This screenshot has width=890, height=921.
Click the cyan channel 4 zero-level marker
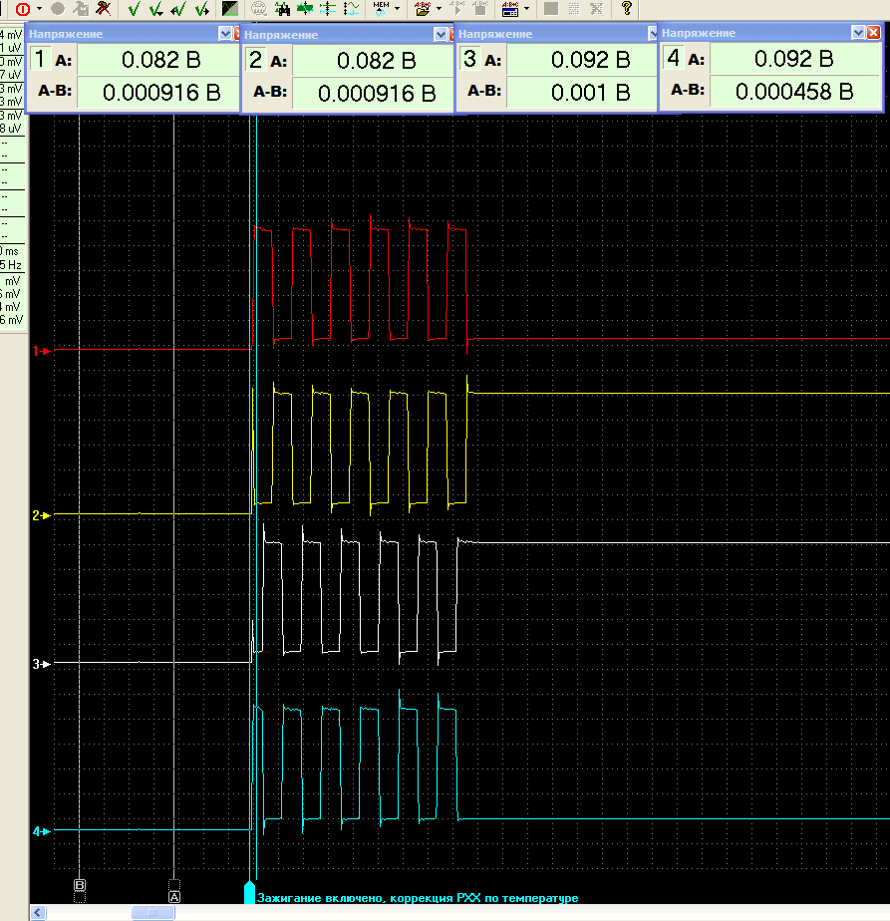pos(42,831)
